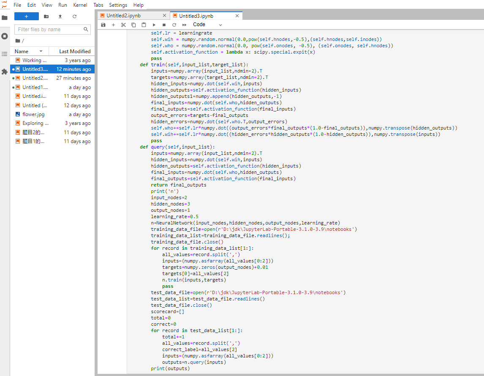484x376 pixels.
Task: Open the Settings menu
Action: (118, 5)
